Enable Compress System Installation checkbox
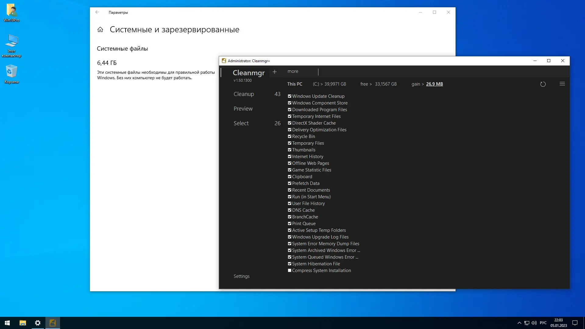Image resolution: width=585 pixels, height=329 pixels. click(289, 271)
